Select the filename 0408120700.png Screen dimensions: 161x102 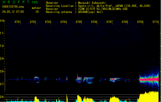point(13,7)
